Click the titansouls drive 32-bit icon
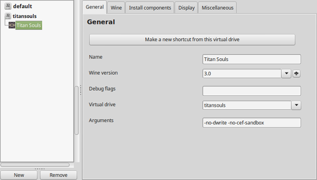This screenshot has height=180, width=317. 8,16
